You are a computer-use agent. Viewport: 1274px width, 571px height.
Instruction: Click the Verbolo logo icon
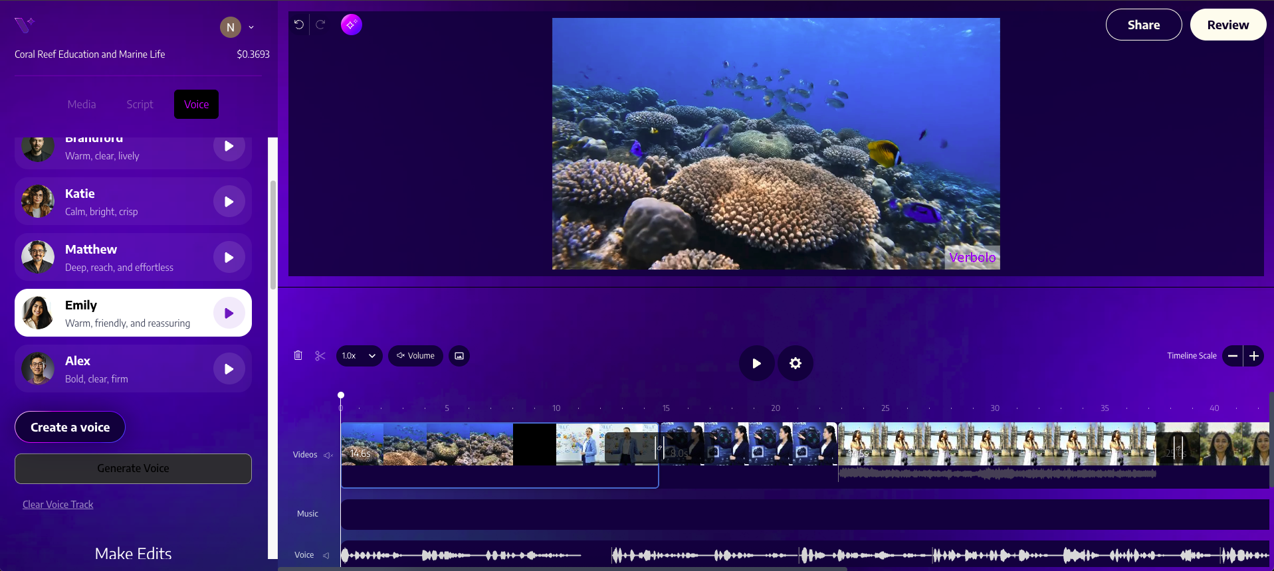25,25
